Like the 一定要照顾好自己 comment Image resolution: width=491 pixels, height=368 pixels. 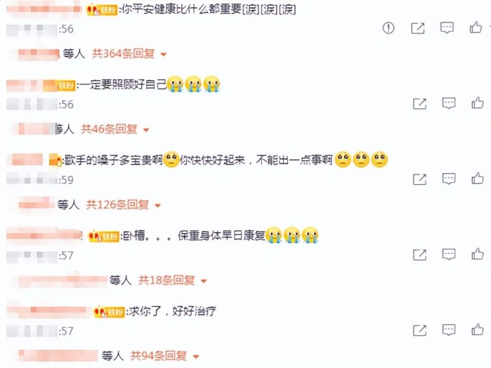[x=478, y=103]
